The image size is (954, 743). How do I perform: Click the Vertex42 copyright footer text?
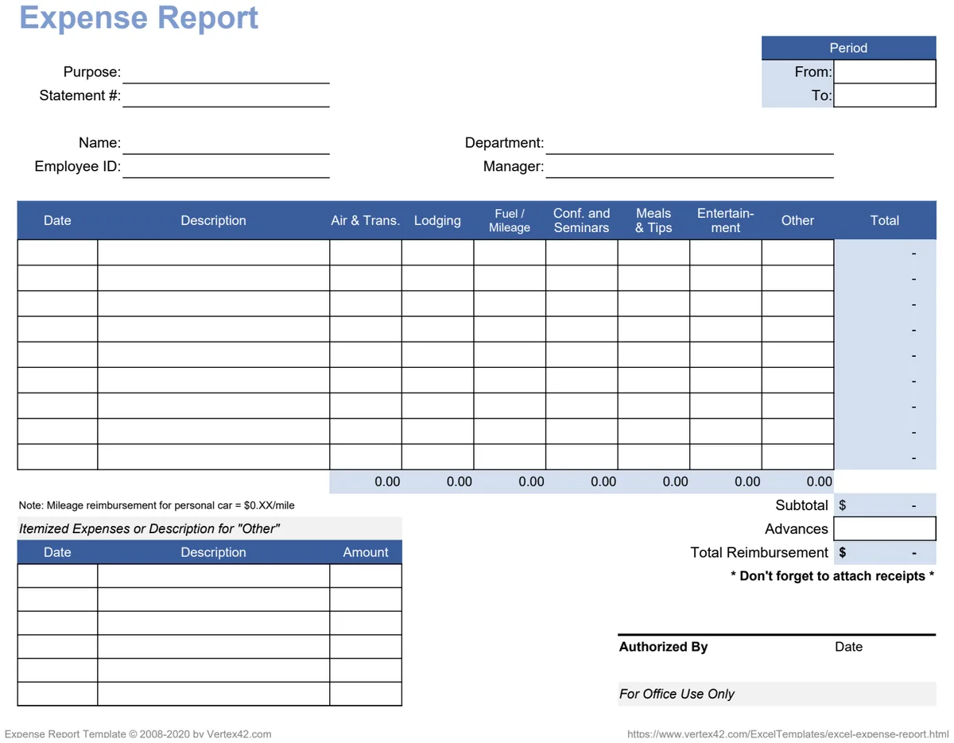point(138,734)
